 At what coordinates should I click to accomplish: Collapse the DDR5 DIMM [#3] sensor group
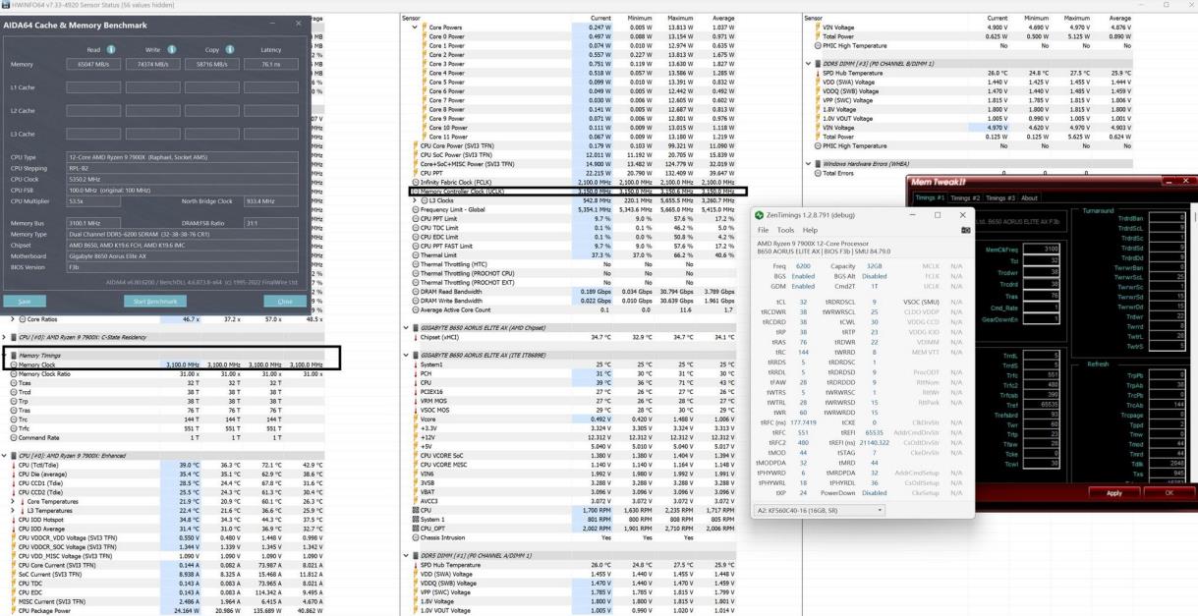tap(808, 64)
